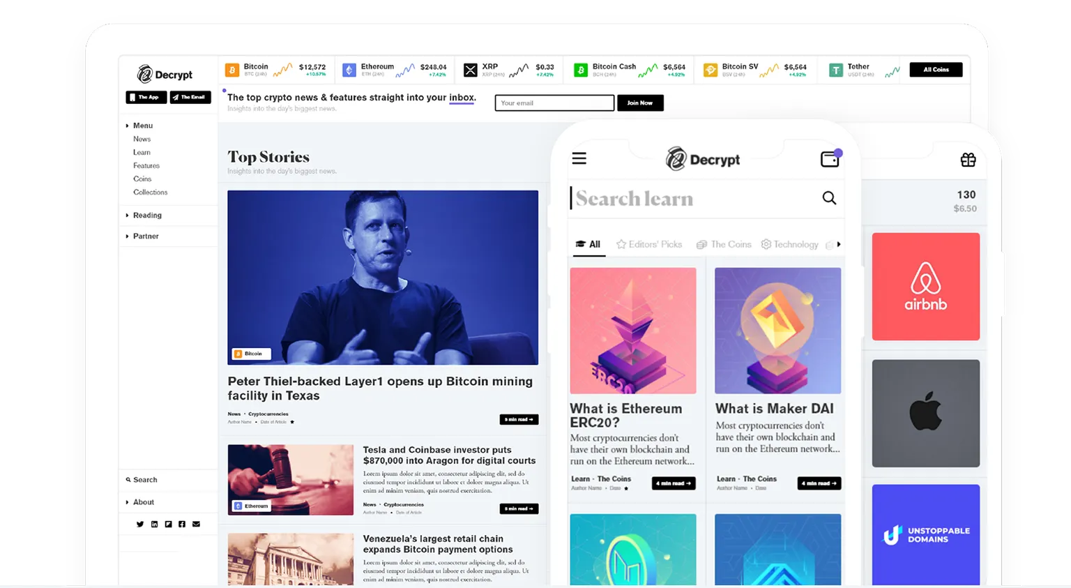Click the email envelope icon in the sidebar
This screenshot has height=588, width=1071.
coord(196,524)
